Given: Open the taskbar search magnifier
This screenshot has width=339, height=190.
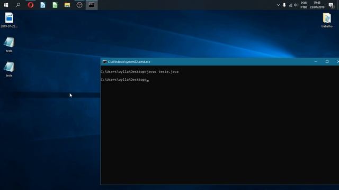Looking at the screenshot, I should point(18,5).
